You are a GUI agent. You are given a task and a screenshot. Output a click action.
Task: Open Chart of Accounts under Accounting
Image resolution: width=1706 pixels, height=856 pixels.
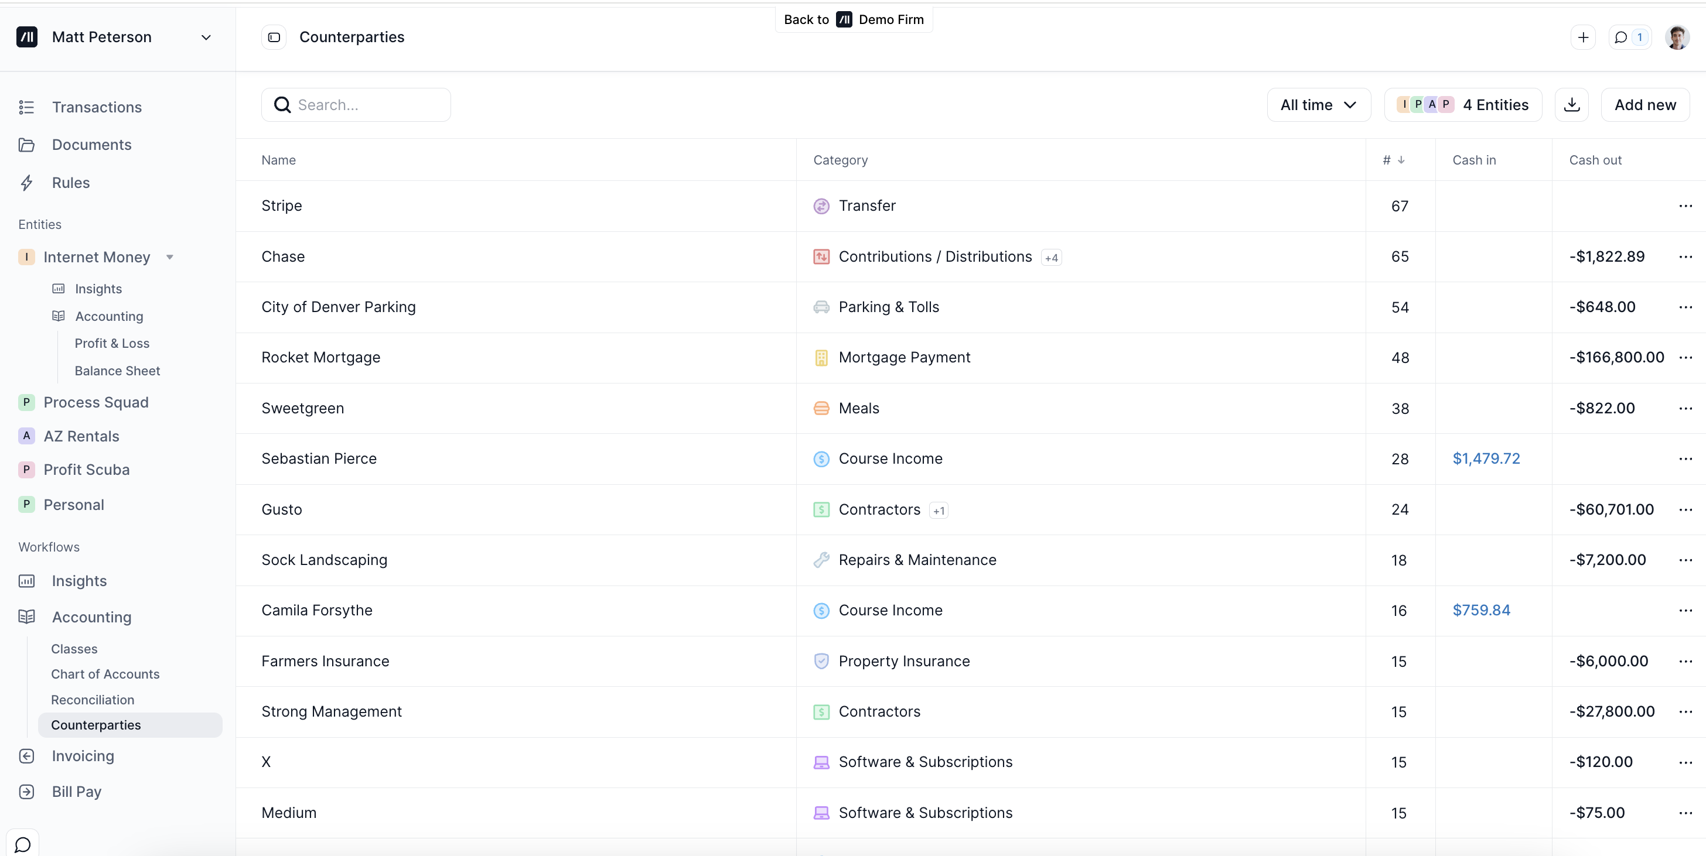click(105, 674)
